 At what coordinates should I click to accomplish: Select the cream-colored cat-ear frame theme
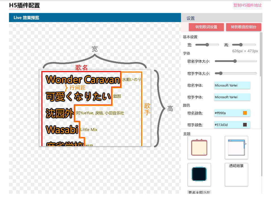pos(199,147)
